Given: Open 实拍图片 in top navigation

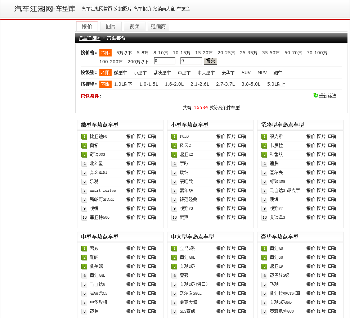Looking at the screenshot, I should coord(123,9).
